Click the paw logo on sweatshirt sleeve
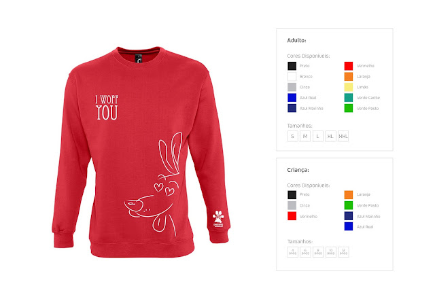The height and width of the screenshot is (299, 435). tap(218, 219)
